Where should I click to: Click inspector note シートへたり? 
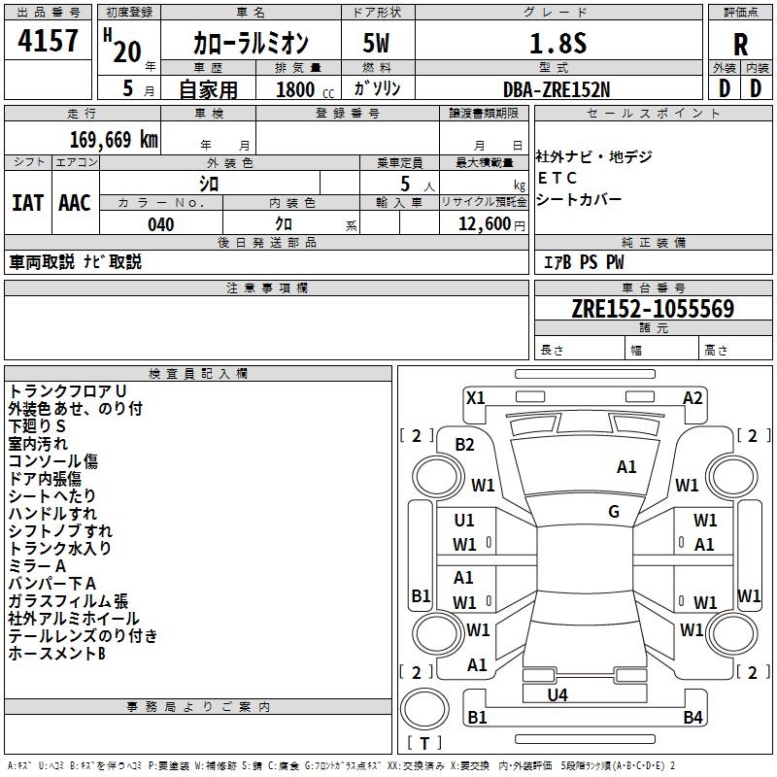pyautogui.click(x=52, y=496)
